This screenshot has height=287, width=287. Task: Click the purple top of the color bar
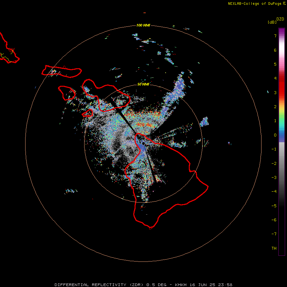click(x=282, y=32)
